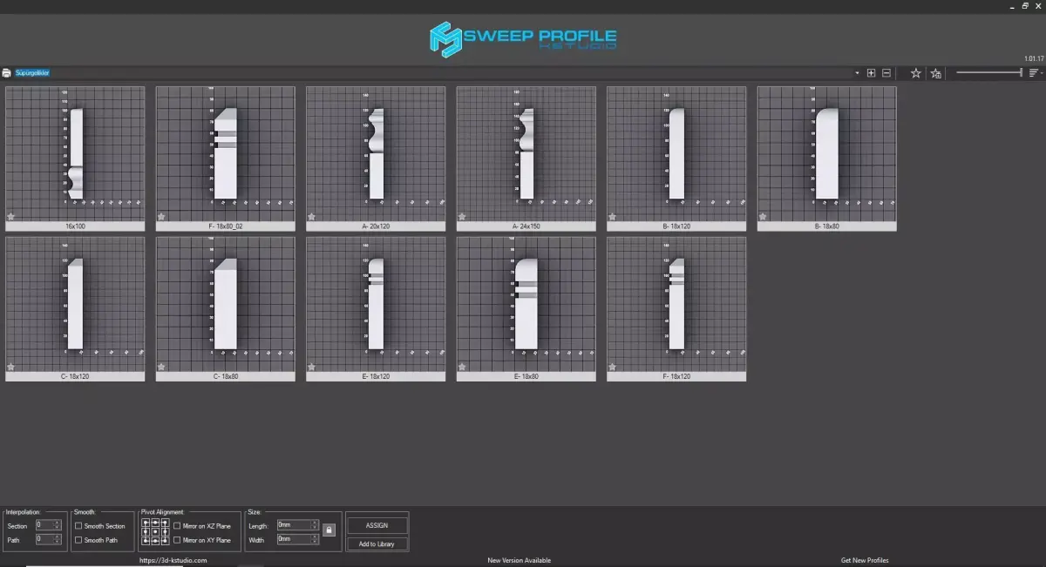Viewport: 1046px width, 567px height.
Task: Toggle favorite star on F- 18x120 profile
Action: click(x=612, y=367)
